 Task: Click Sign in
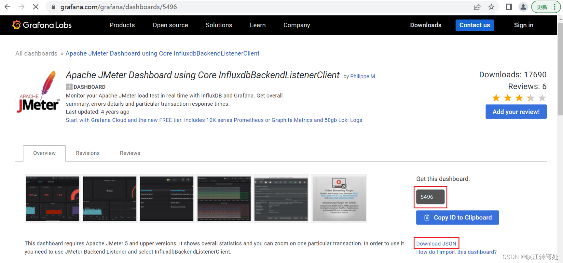pos(524,25)
